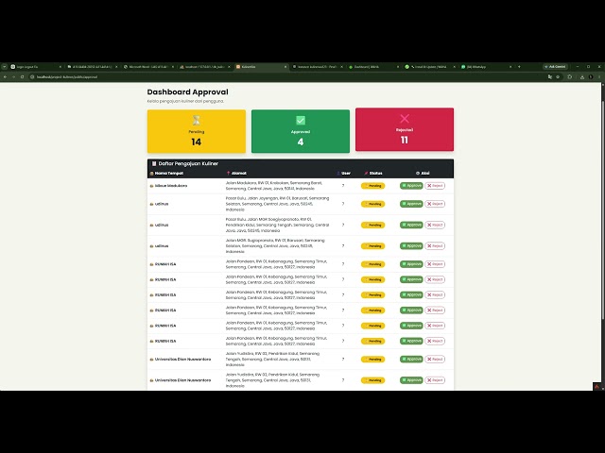
Task: Go forward to the next page
Action: [13, 77]
